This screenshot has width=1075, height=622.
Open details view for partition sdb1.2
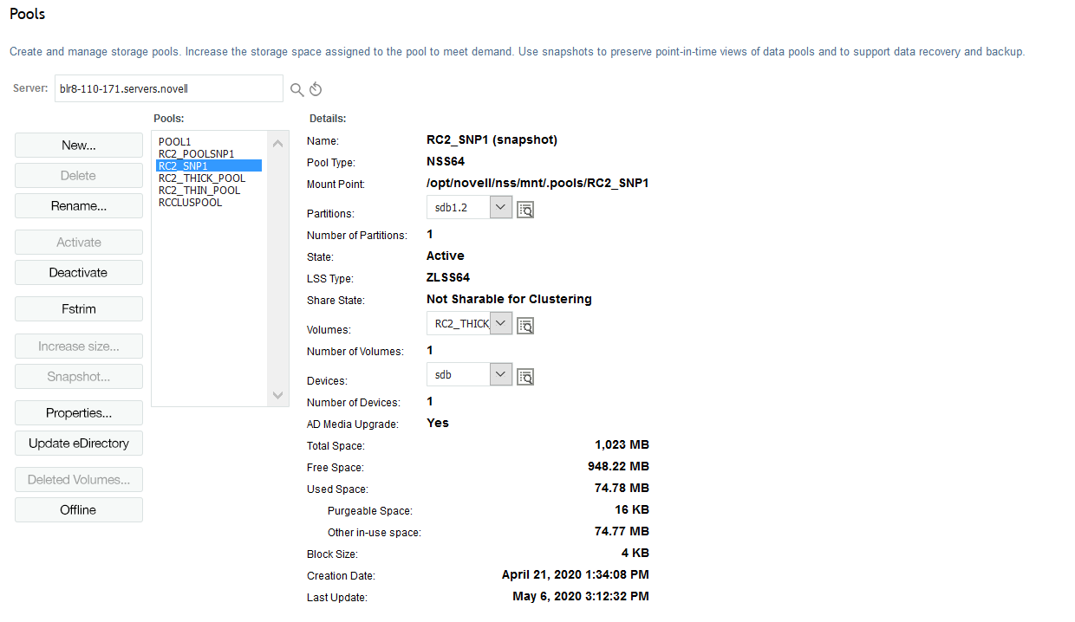tap(524, 208)
